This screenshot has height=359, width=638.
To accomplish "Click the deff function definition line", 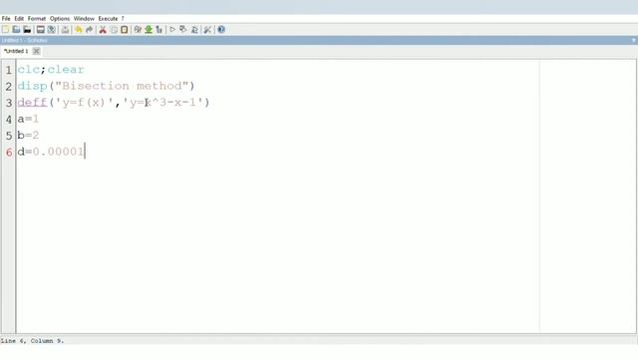I will (114, 102).
